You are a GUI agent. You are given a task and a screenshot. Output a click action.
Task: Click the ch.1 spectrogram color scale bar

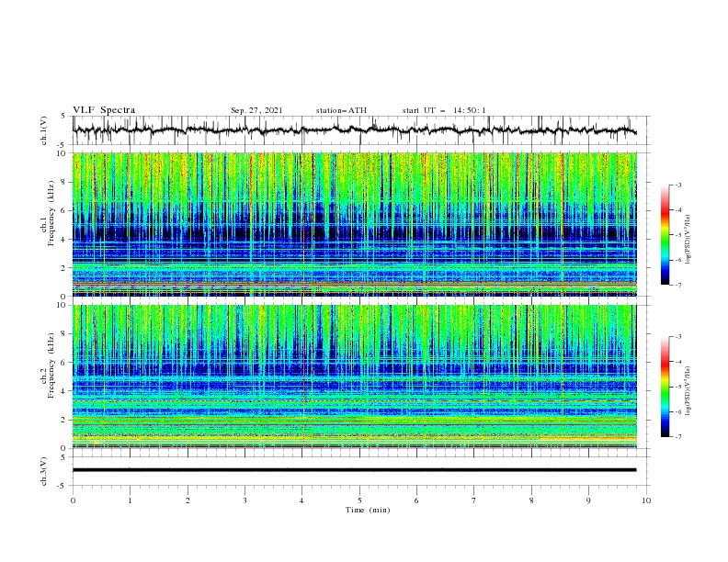pos(665,235)
